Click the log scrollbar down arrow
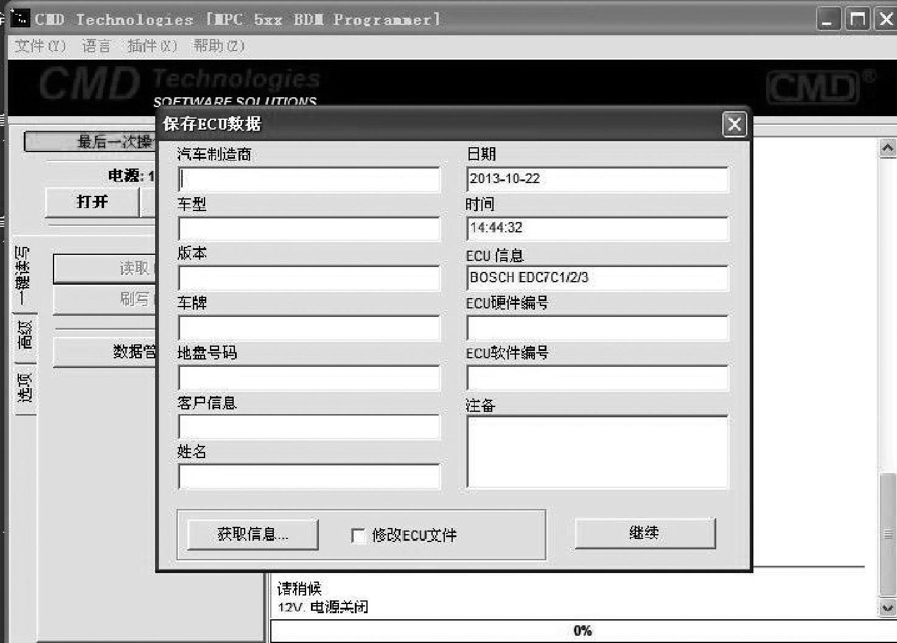This screenshot has width=897, height=643. [888, 607]
